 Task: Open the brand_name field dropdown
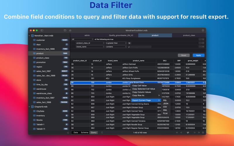click(x=90, y=47)
